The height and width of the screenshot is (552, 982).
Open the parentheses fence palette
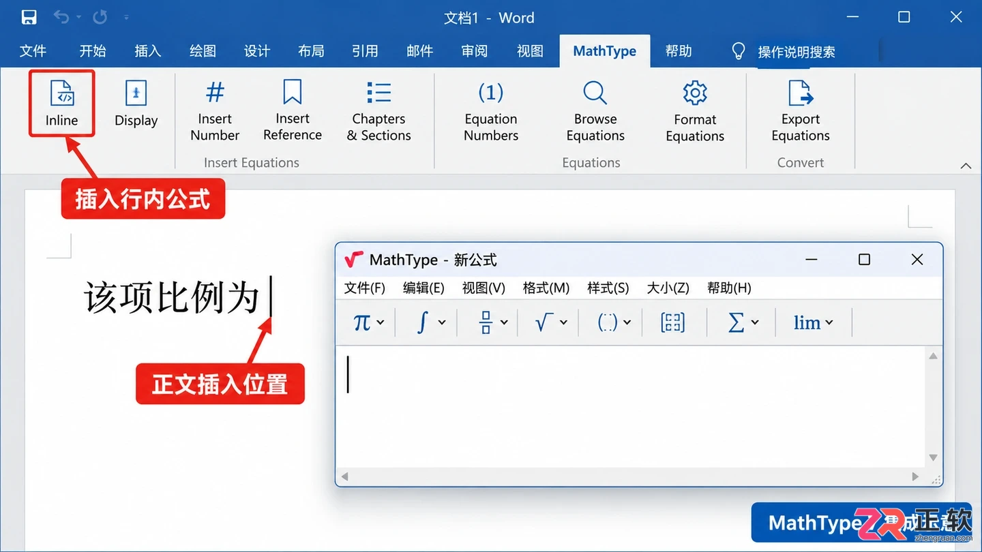614,322
